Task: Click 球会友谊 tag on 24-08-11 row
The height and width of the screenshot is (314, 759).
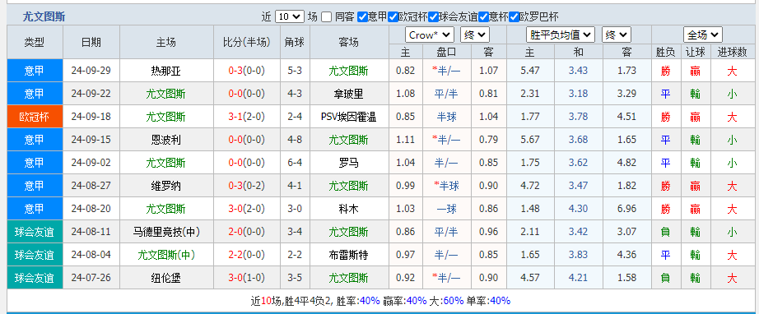Action: (35, 233)
